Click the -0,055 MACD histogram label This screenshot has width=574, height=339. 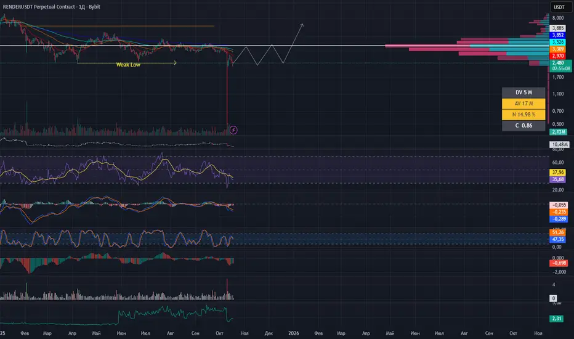pos(559,205)
